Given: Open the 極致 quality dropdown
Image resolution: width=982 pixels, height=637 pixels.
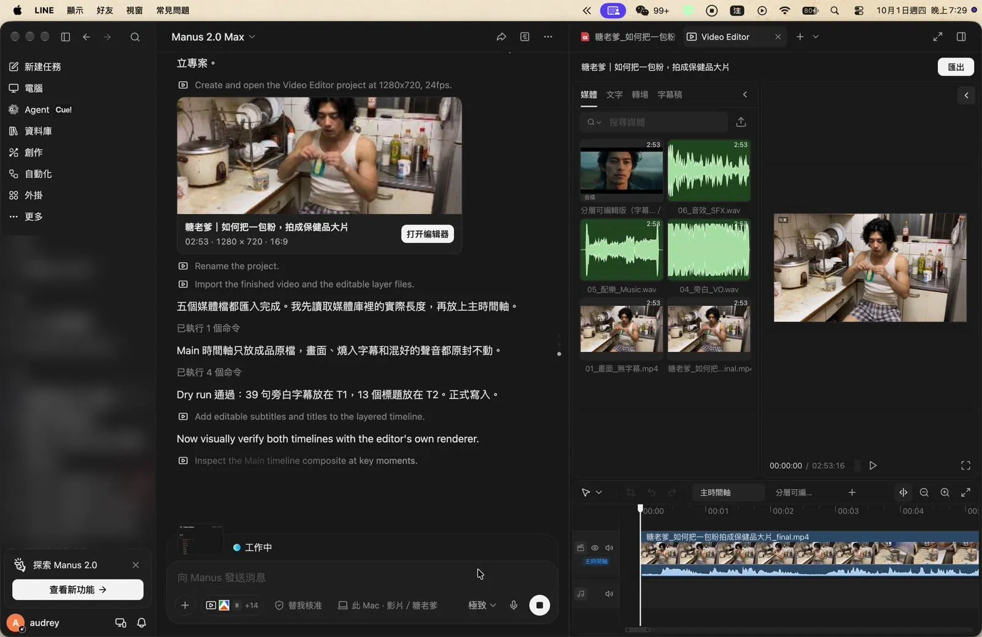Looking at the screenshot, I should click(x=482, y=605).
